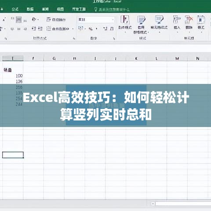Click the text Orientation icon
The width and height of the screenshot is (211, 211).
click(34, 19)
